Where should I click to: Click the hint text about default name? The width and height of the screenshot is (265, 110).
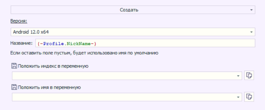click(84, 53)
